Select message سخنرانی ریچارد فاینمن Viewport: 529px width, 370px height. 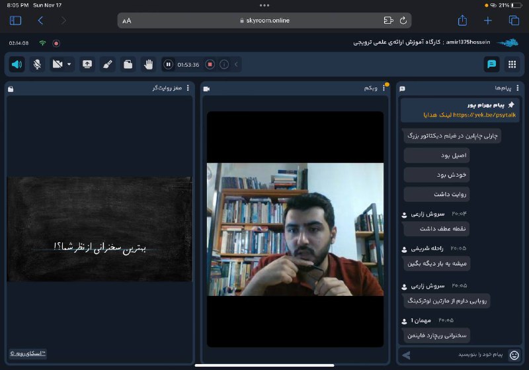click(437, 335)
